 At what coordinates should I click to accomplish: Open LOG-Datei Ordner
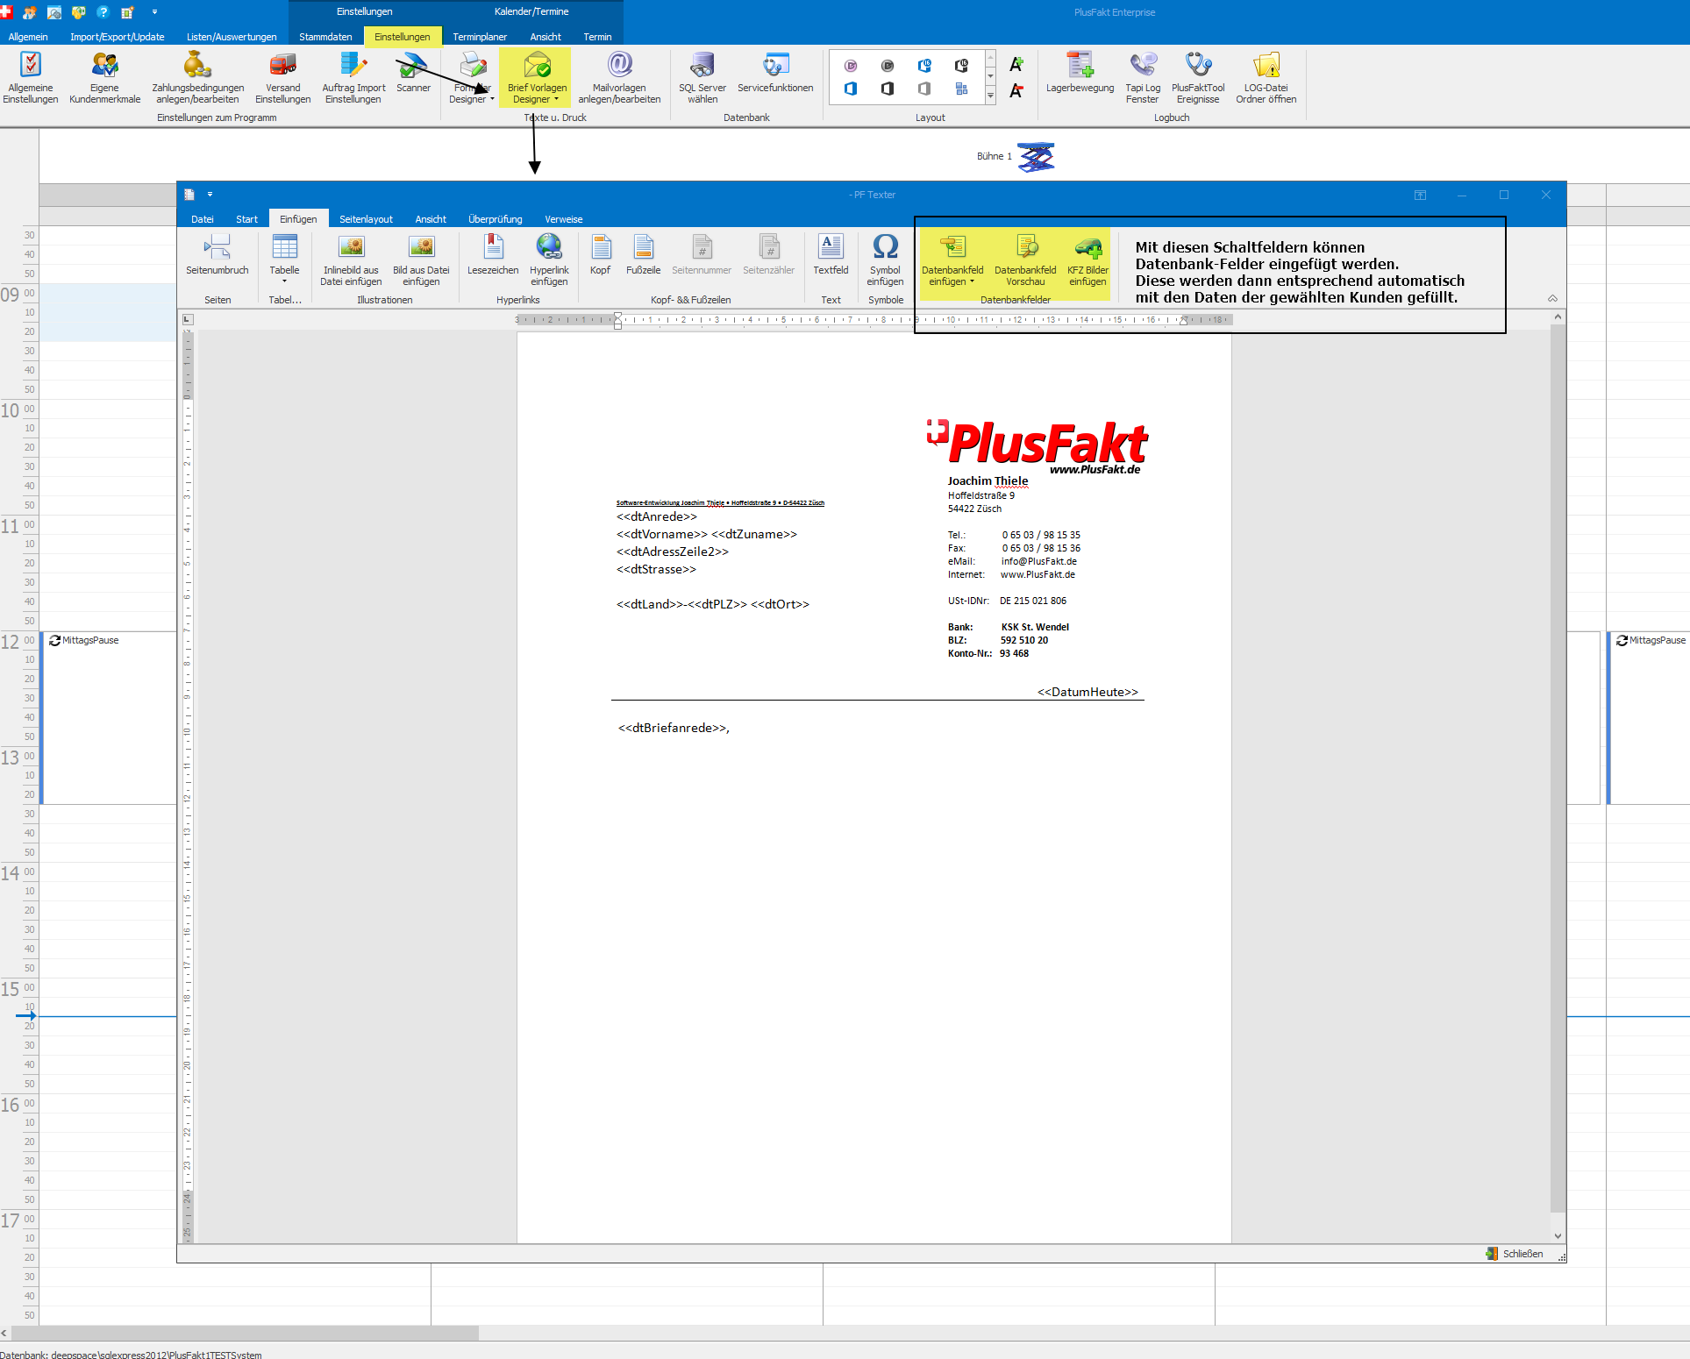click(x=1266, y=77)
